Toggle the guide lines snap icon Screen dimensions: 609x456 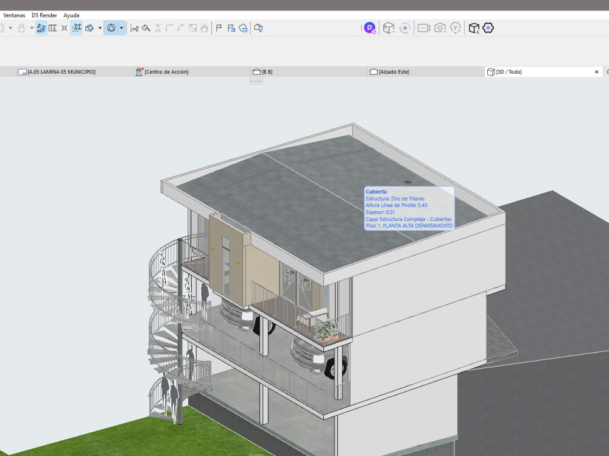41,28
